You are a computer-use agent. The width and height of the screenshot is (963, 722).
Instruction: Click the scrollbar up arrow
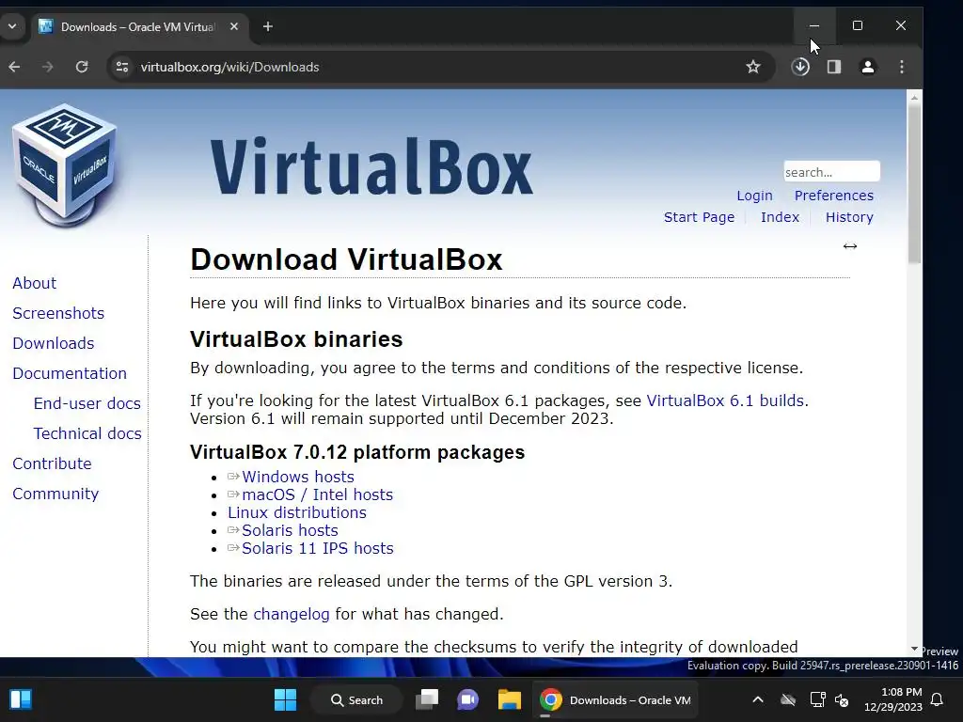(914, 97)
